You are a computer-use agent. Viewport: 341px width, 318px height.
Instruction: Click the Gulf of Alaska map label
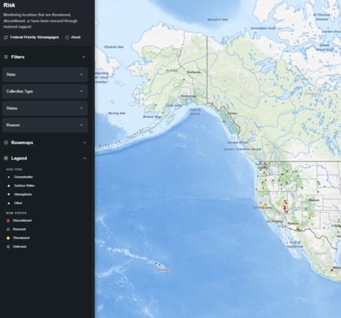(194, 111)
